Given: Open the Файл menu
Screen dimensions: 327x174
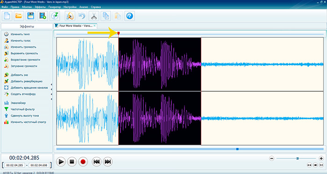Looking at the screenshot, I should 5,7.
